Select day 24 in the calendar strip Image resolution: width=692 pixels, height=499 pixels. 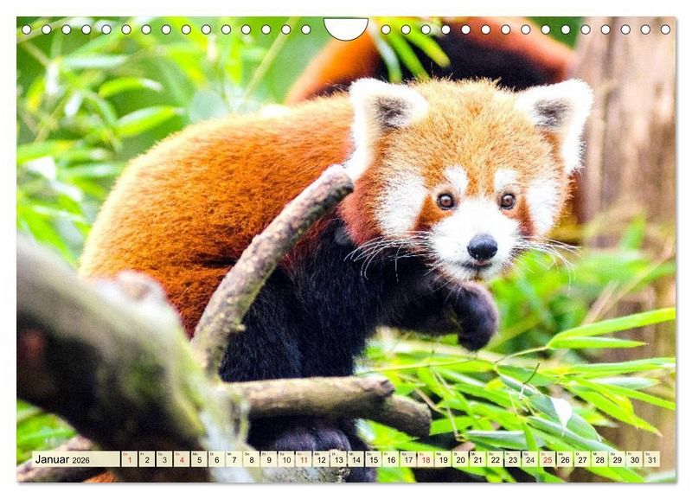[x=530, y=459]
